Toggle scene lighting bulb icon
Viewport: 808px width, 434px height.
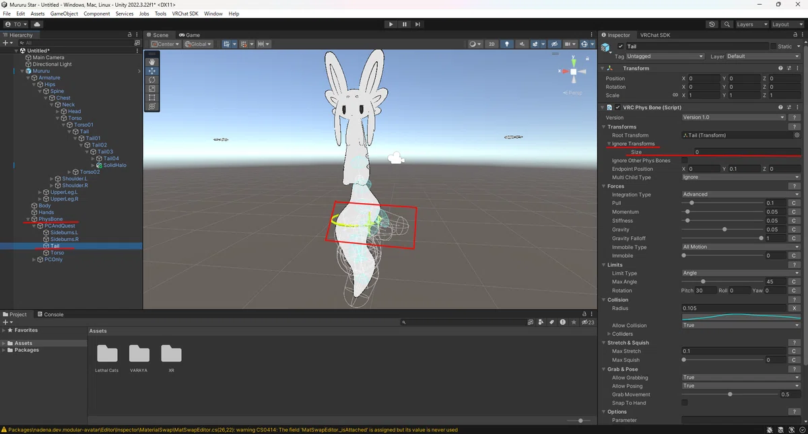tap(508, 44)
